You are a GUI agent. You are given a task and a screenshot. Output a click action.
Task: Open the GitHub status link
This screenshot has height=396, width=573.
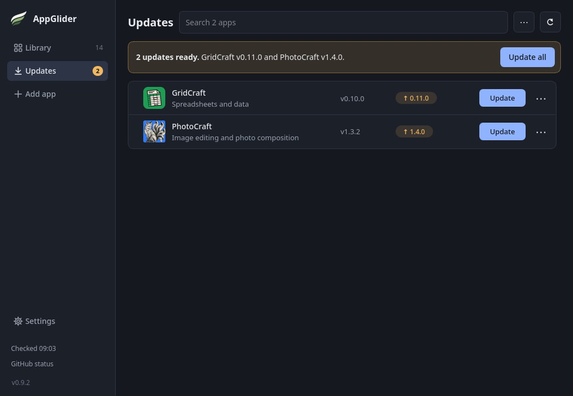point(32,364)
